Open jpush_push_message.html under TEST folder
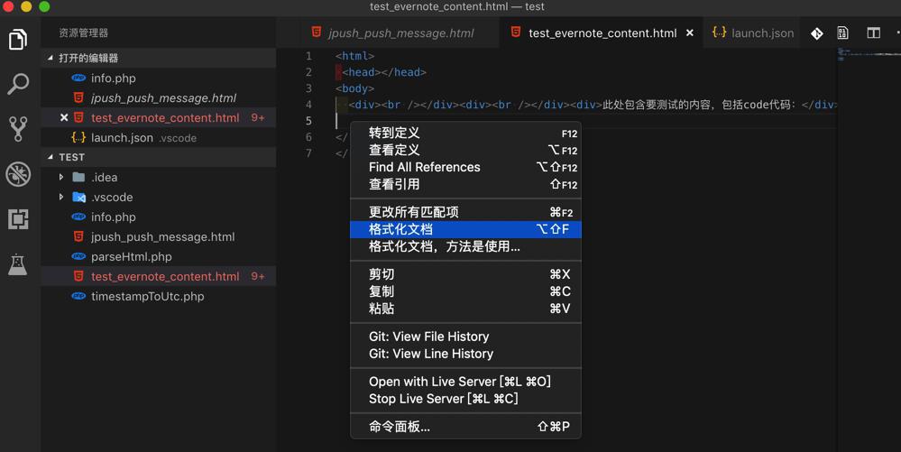Viewport: 901px width, 452px height. [x=159, y=237]
